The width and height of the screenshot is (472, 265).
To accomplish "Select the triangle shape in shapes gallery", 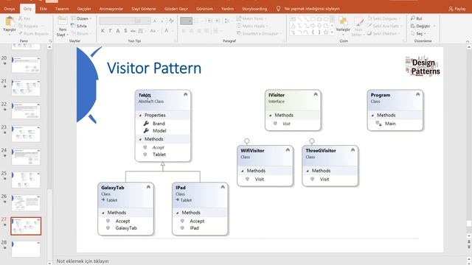I will [293, 26].
